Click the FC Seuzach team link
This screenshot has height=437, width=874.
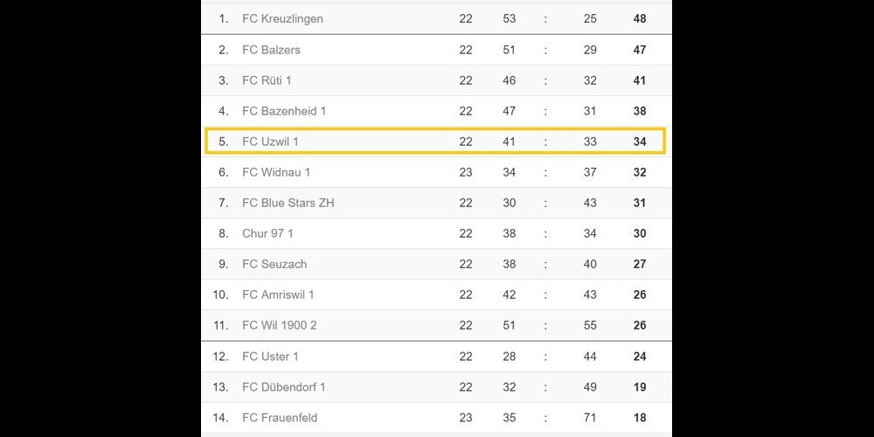point(274,264)
